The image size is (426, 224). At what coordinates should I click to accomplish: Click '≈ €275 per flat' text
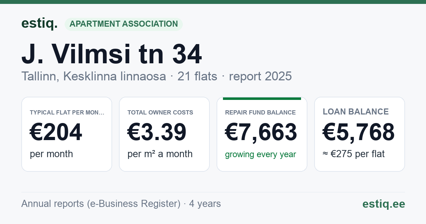[354, 154]
